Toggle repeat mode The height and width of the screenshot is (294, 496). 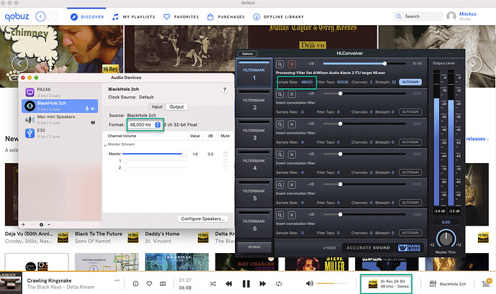pyautogui.click(x=279, y=284)
